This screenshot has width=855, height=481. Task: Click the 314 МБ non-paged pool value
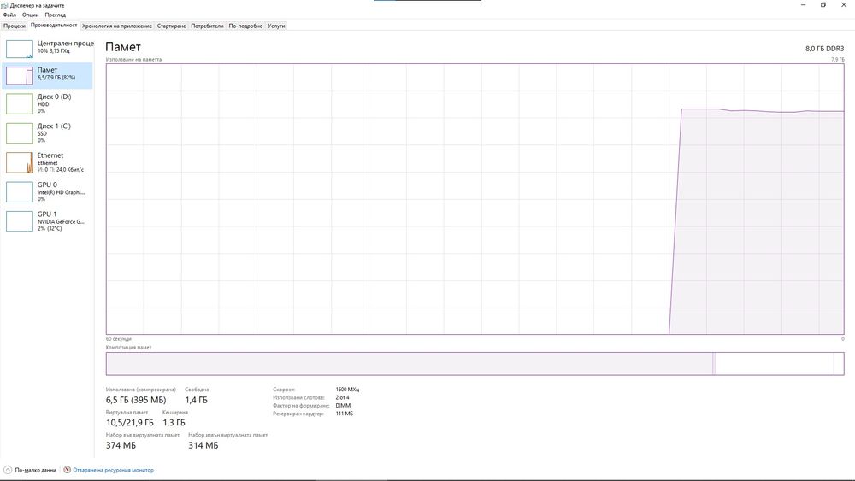(203, 445)
